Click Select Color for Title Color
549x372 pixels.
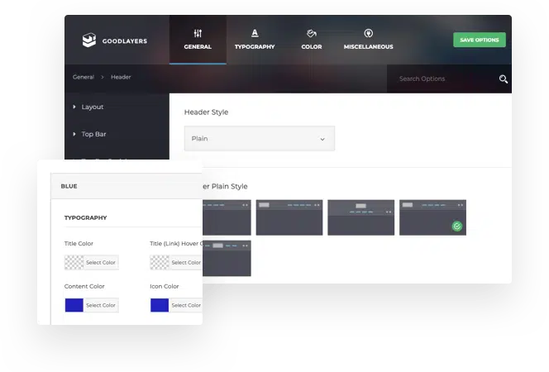click(x=101, y=262)
